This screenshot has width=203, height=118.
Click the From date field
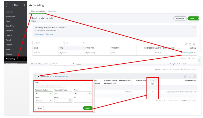tap(63, 101)
